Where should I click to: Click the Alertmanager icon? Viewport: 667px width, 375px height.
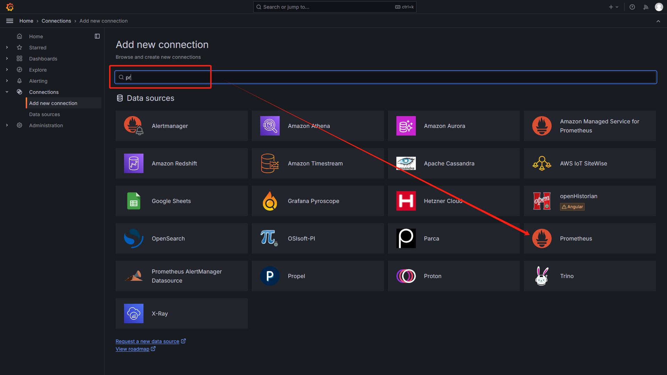point(134,126)
